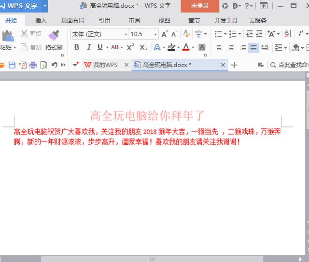Align text right
The width and height of the screenshot is (309, 262).
point(243,47)
